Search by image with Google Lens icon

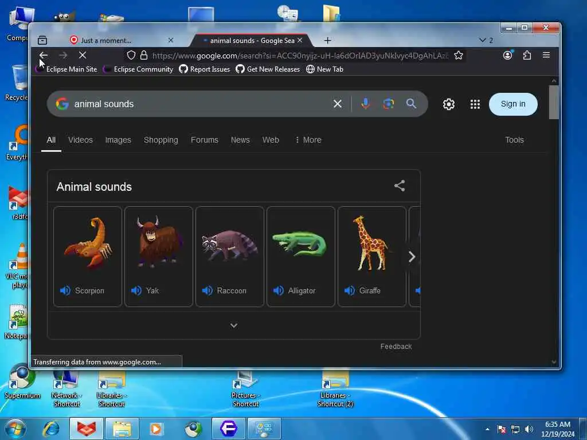tap(388, 104)
